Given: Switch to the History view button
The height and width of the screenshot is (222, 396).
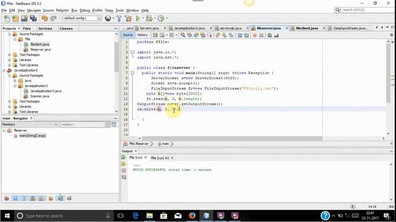Looking at the screenshot, I should tap(142, 35).
